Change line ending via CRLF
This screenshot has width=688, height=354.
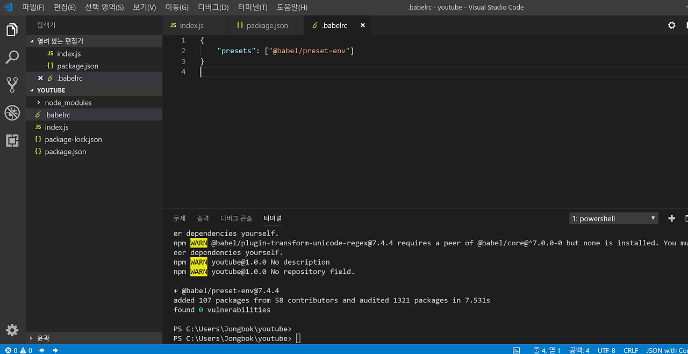[630, 350]
